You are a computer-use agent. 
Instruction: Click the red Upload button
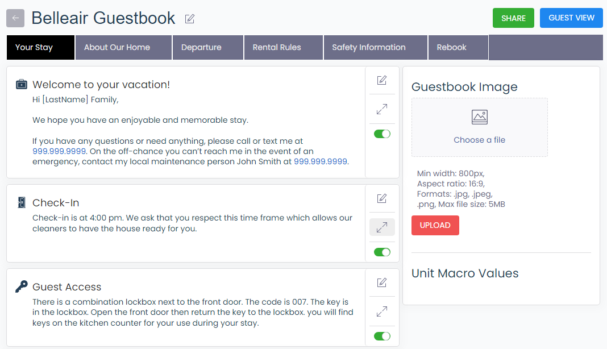[435, 225]
